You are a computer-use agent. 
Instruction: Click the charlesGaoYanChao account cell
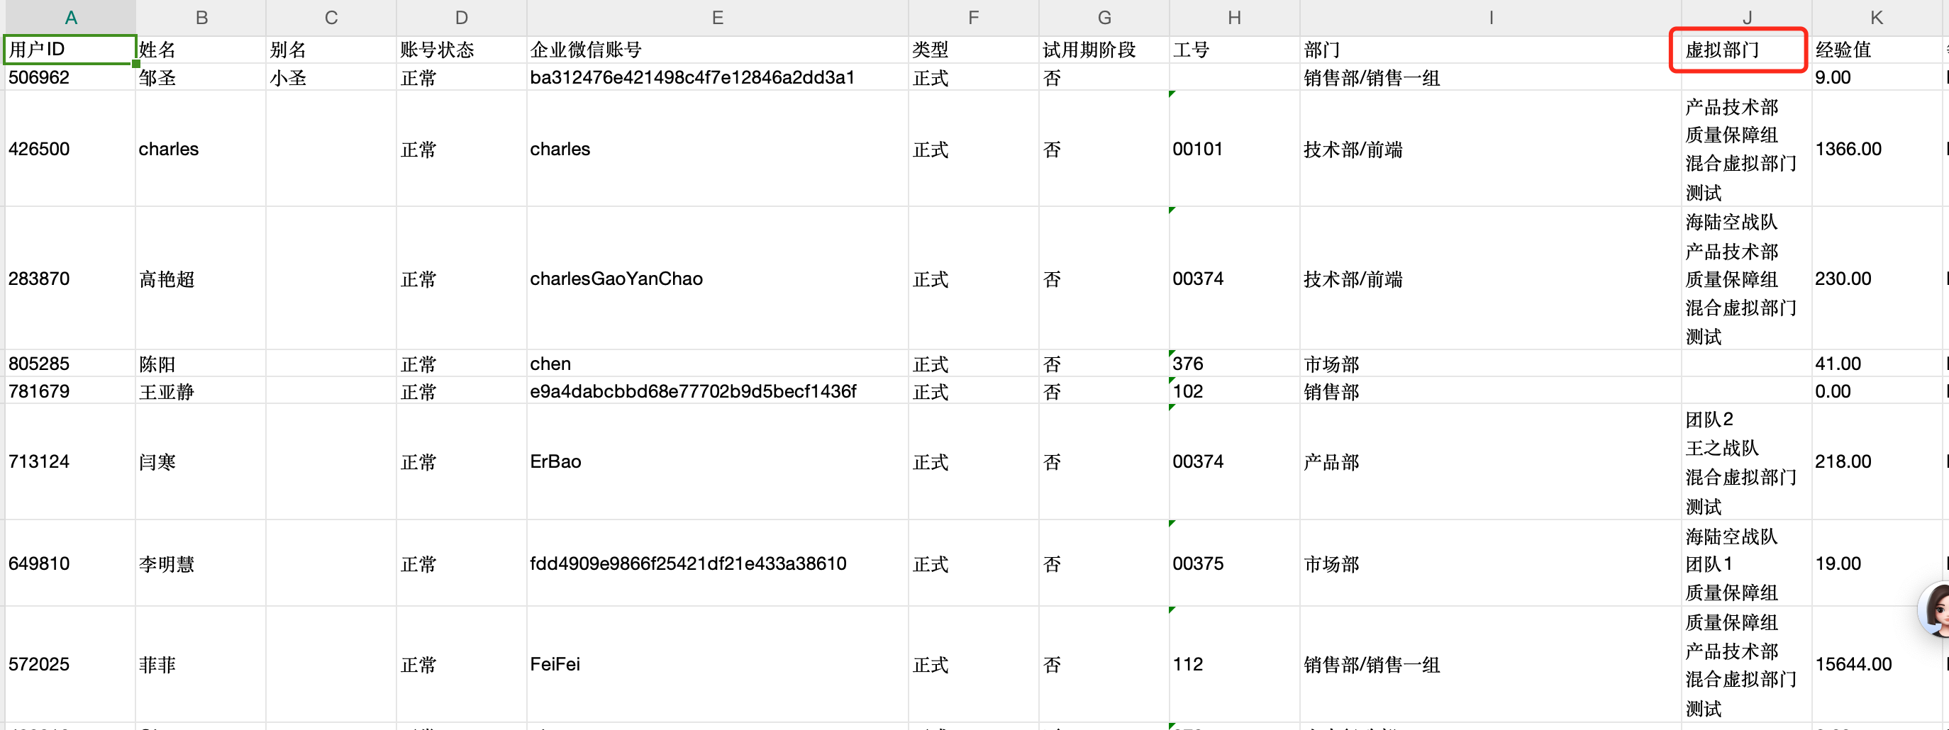click(716, 279)
